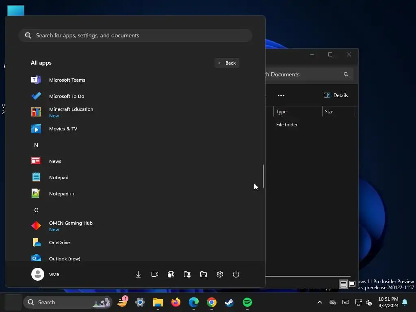This screenshot has width=416, height=312.
Task: Click the OneDrive cloud tray icon
Action: click(x=333, y=302)
